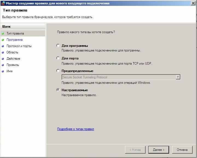Click green bullet beside Программа step
Screen dimensions: 197x158
pos(3,40)
